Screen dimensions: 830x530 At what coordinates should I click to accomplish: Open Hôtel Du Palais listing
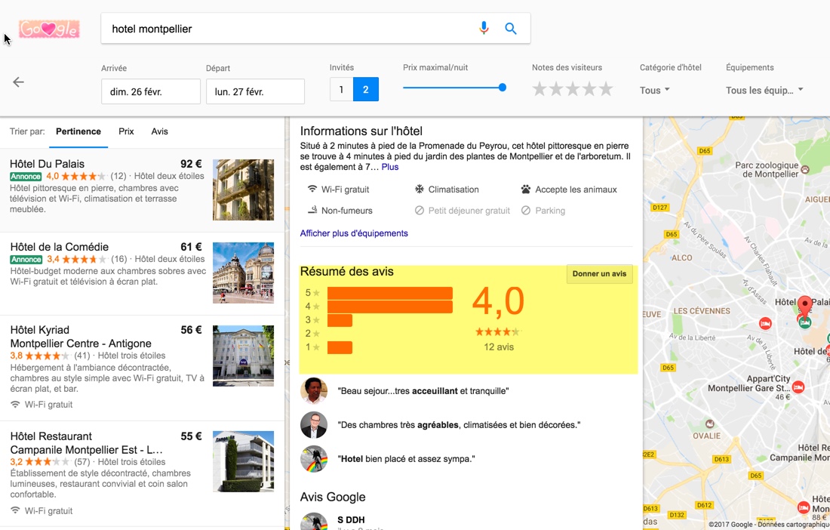[142, 190]
